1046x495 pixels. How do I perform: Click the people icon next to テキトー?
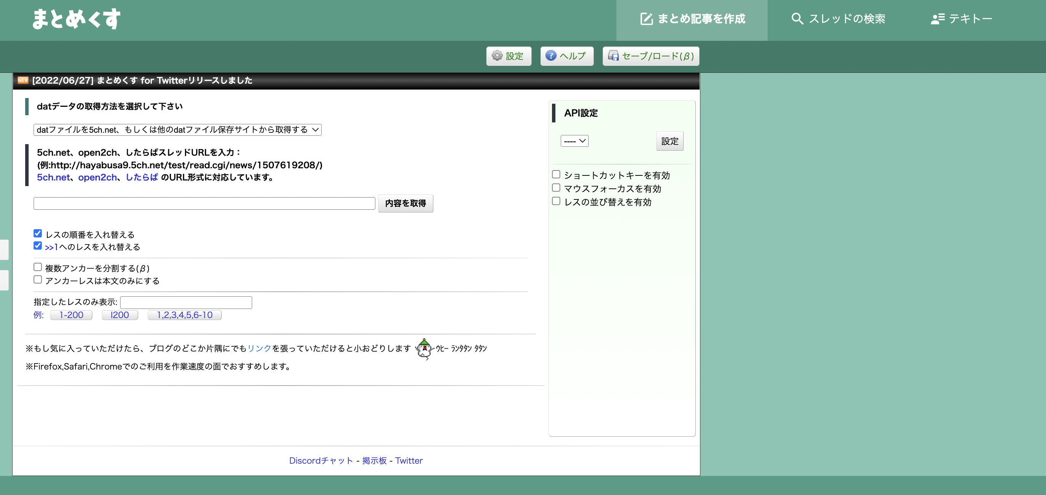tap(938, 18)
